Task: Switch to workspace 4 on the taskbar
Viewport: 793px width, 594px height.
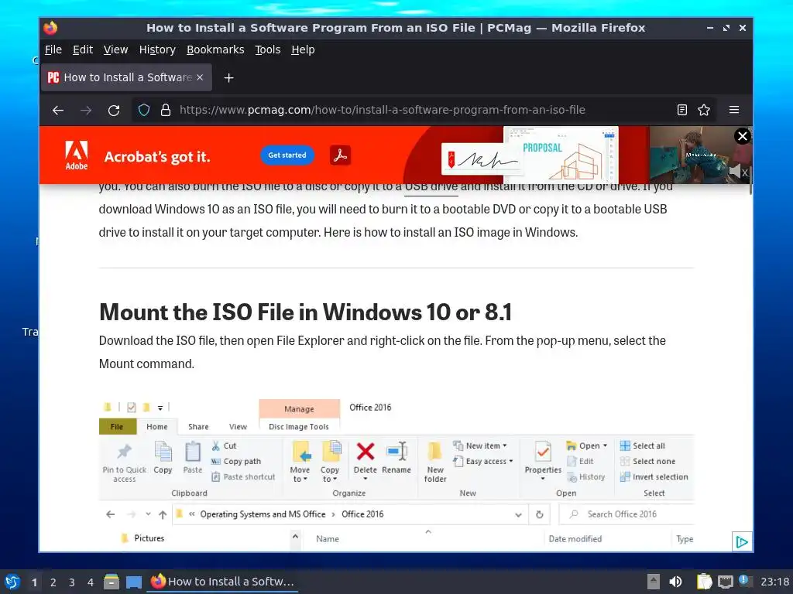Action: coord(91,582)
